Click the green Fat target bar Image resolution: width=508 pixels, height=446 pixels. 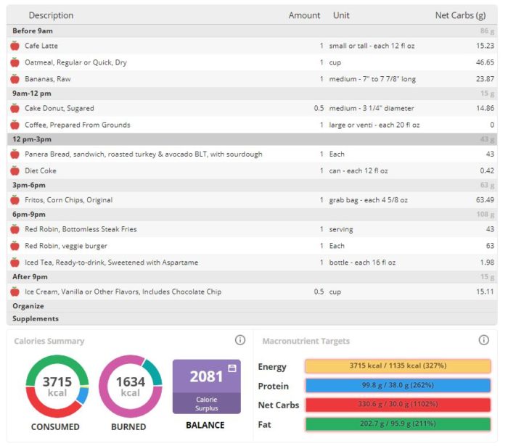click(x=398, y=424)
